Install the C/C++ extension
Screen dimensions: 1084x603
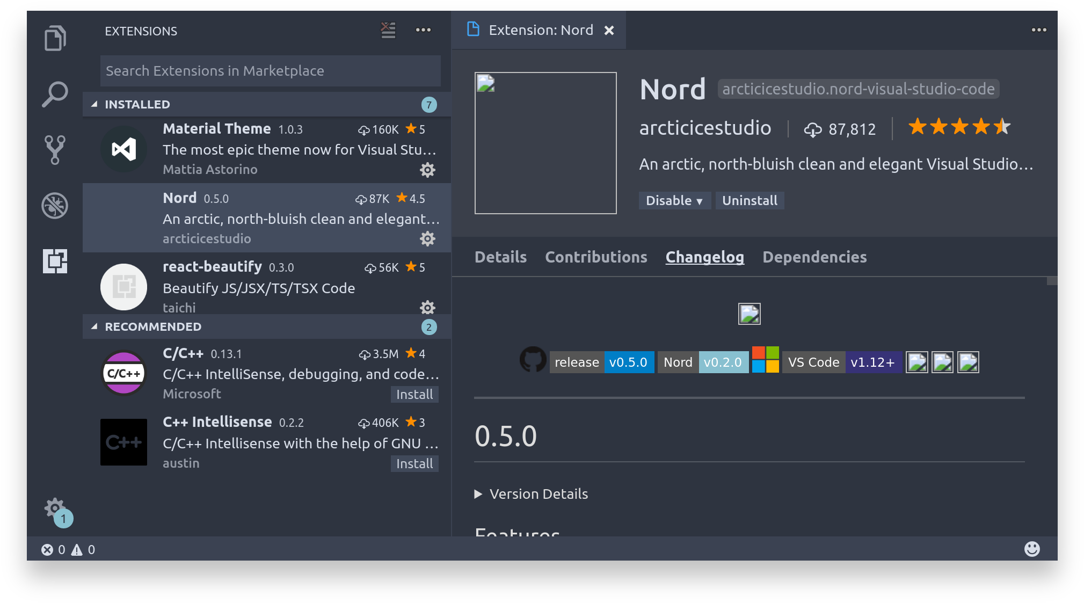click(414, 394)
